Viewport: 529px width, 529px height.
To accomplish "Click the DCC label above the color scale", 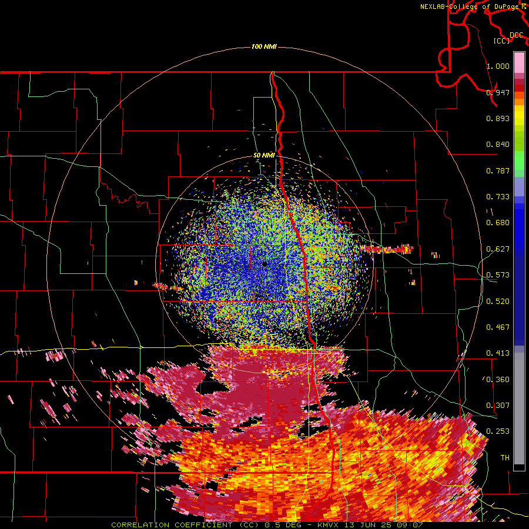I will [517, 35].
